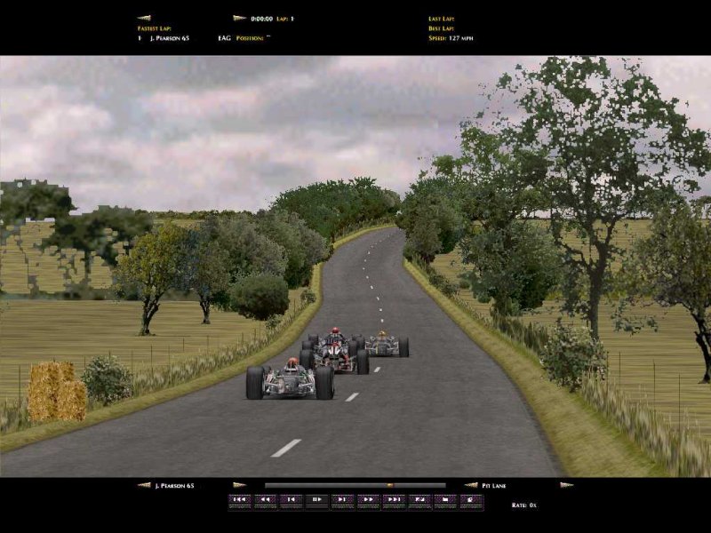Click the save replay disk icon
Viewport: 711px width, 533px height.
point(446,501)
